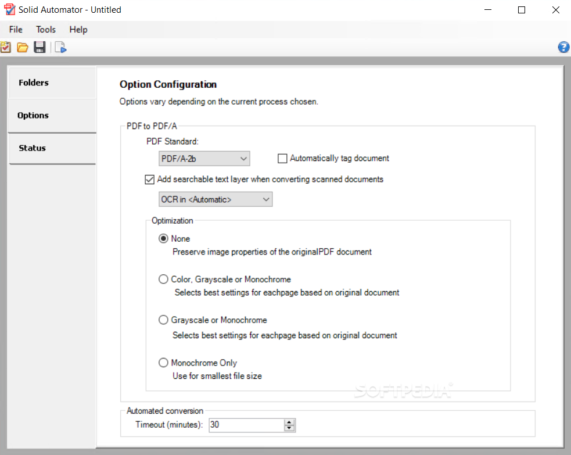Click 'Options vary depending on the current process' text
Image resolution: width=571 pixels, height=455 pixels.
click(219, 102)
